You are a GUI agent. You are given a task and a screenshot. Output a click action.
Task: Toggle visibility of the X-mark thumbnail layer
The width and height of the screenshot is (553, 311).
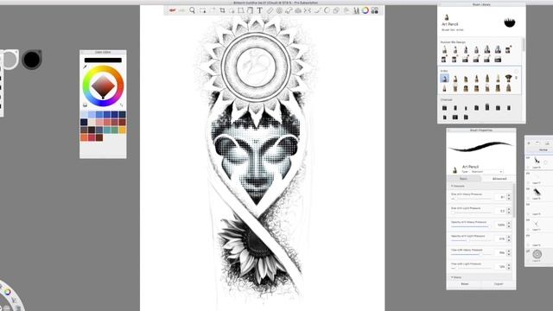coord(528,219)
